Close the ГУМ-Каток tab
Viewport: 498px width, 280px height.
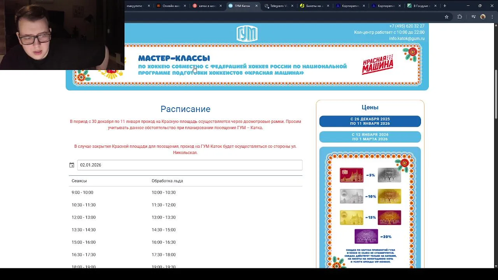[x=256, y=6]
